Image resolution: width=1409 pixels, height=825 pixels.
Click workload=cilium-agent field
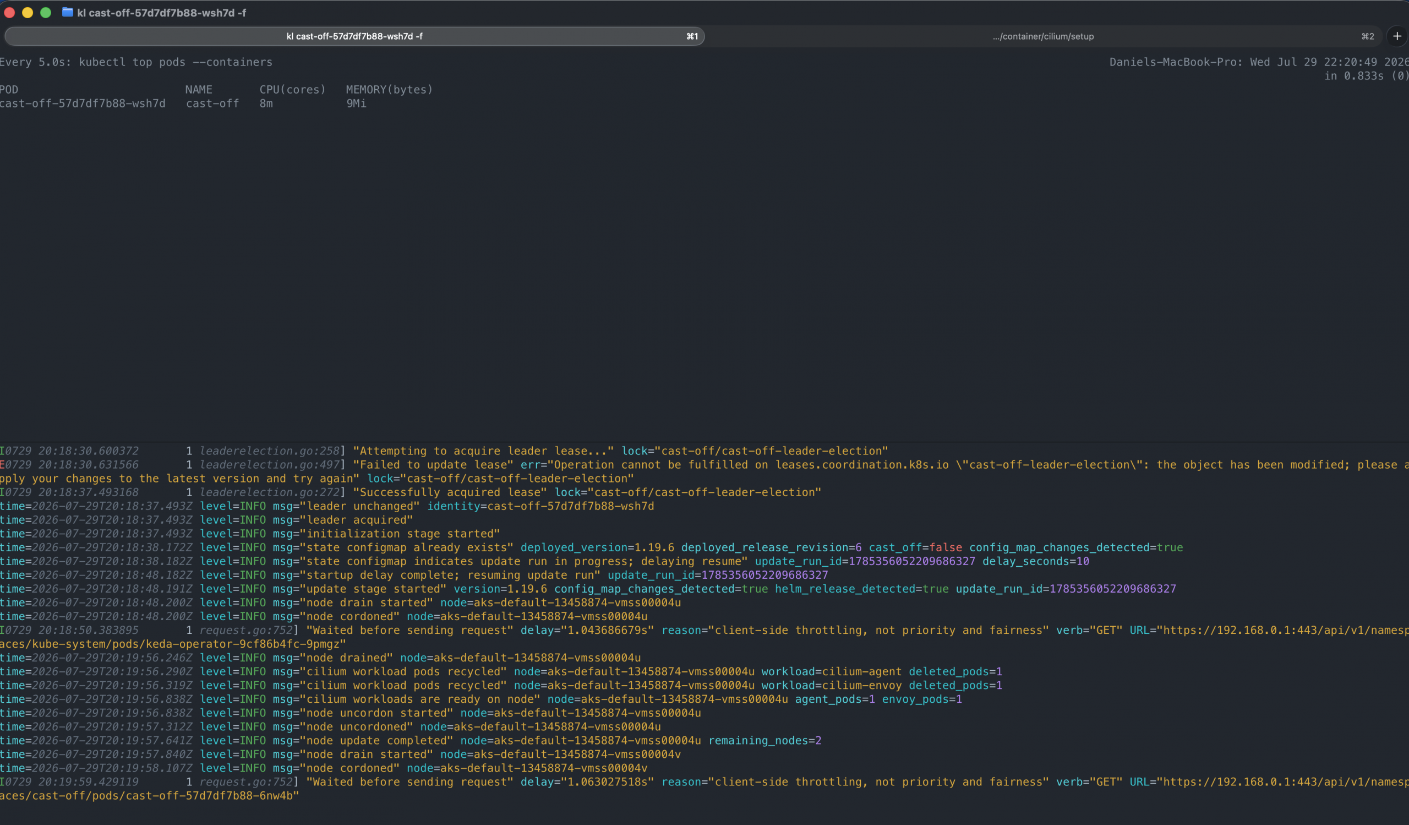[832, 672]
